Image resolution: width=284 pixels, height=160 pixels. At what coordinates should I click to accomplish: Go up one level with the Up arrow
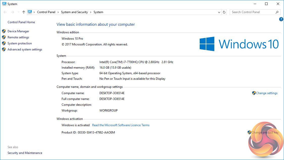tap(24, 12)
